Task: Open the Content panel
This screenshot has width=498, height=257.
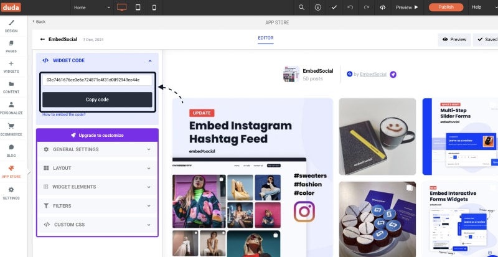Action: 11,87
